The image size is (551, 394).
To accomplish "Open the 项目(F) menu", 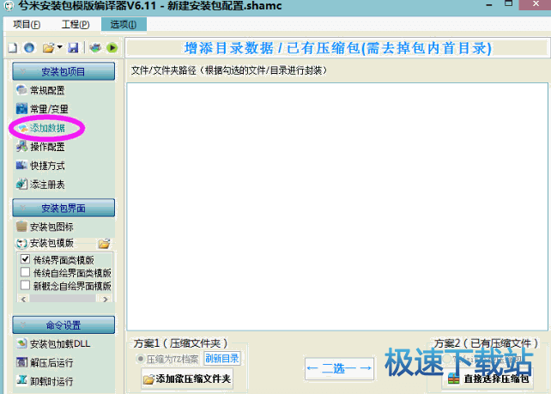I will click(27, 24).
